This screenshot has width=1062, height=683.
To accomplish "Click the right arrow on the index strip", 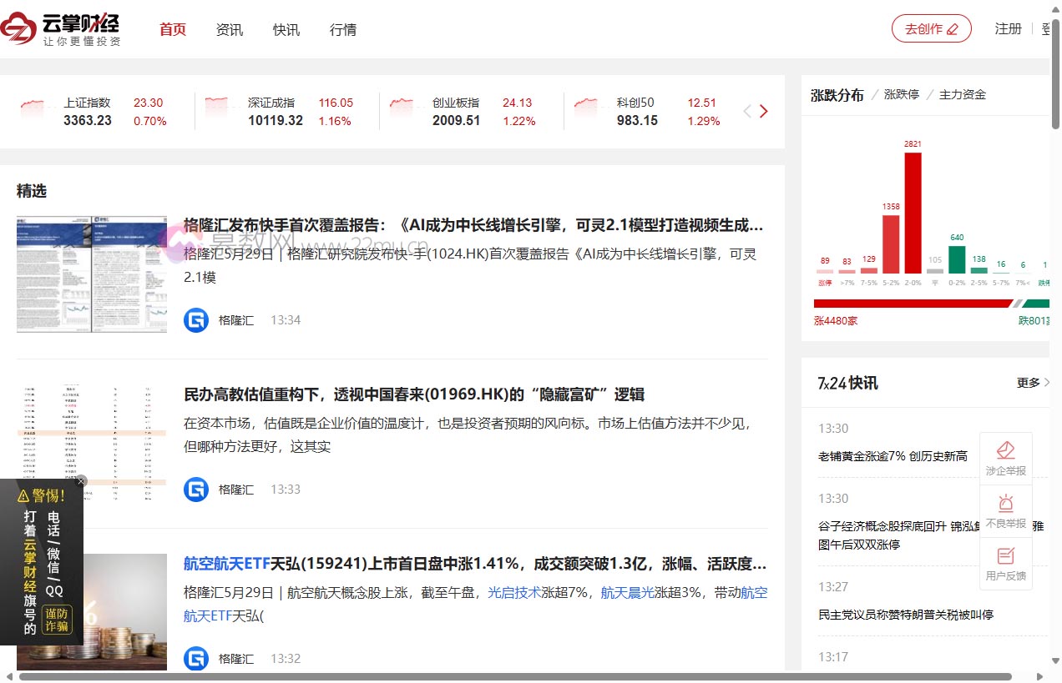I will [x=764, y=110].
